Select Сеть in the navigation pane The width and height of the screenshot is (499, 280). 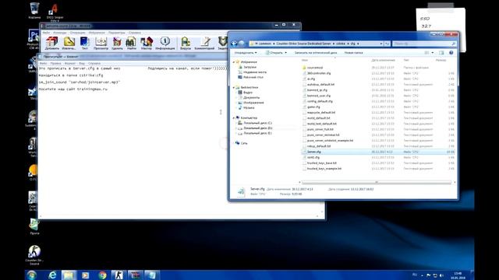244,143
